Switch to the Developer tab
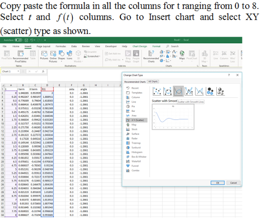Viewport: 260px width, 218px height. click(x=111, y=46)
